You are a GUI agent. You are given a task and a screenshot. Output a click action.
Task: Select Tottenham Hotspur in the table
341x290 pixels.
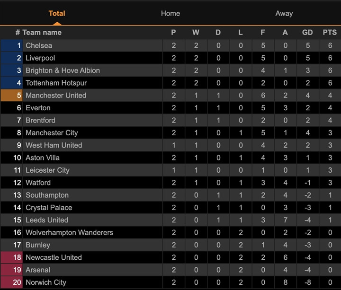(56, 83)
